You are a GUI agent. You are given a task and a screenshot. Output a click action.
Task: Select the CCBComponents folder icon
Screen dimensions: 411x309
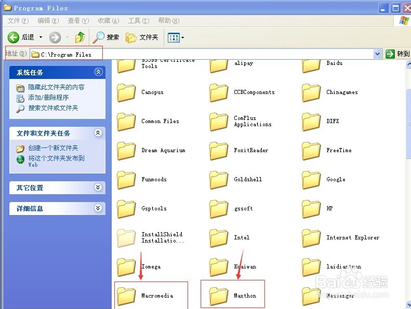pos(218,92)
